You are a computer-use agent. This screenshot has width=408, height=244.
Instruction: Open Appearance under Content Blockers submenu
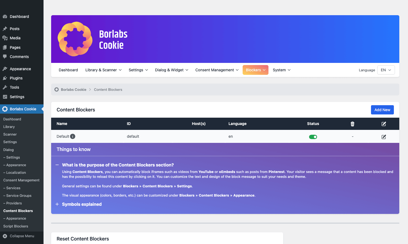15,218
